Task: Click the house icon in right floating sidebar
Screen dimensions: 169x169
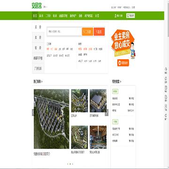Action: point(166,78)
